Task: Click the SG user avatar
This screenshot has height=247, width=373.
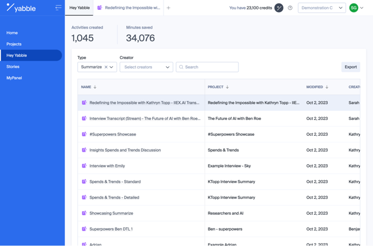Action: coord(353,8)
